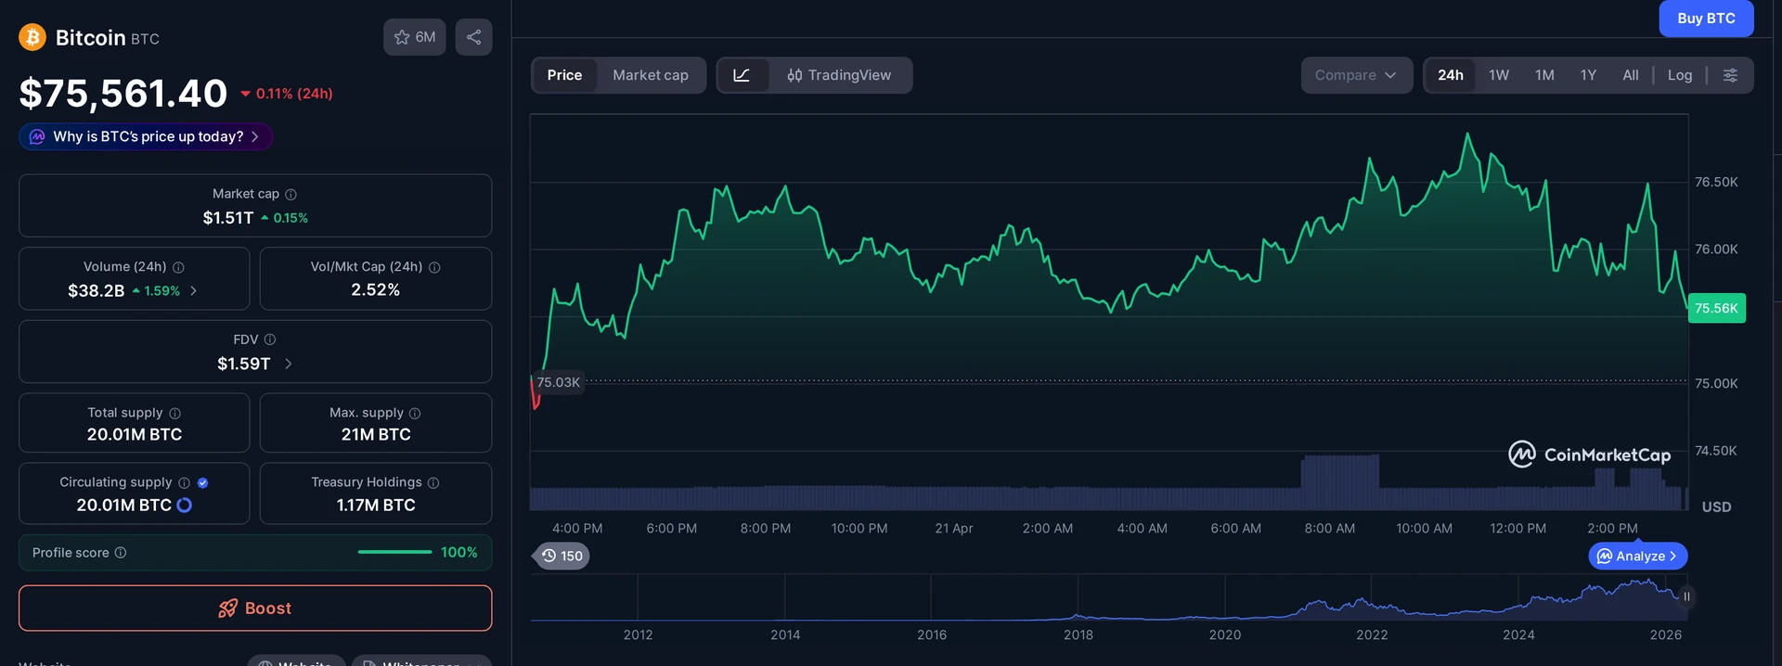Click Treasury Holdings info icon
The image size is (1782, 666).
coord(433,482)
